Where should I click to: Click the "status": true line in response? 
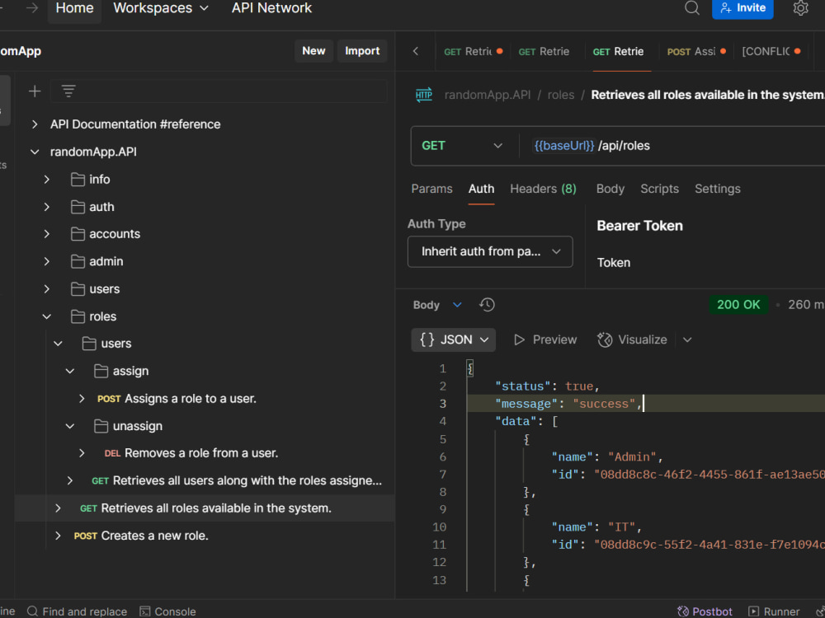[x=547, y=386]
